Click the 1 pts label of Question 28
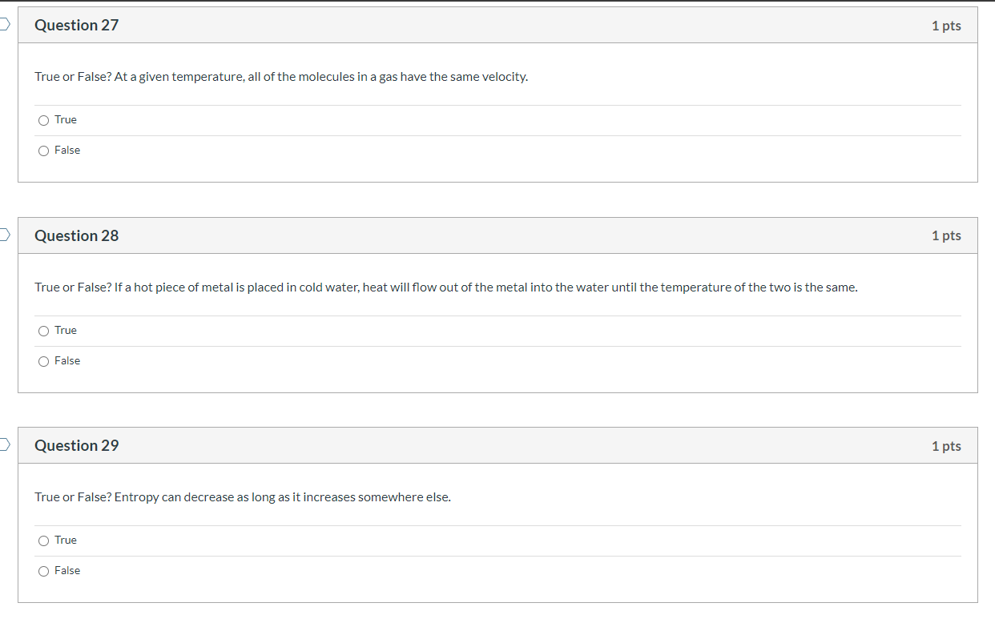 pyautogui.click(x=946, y=235)
